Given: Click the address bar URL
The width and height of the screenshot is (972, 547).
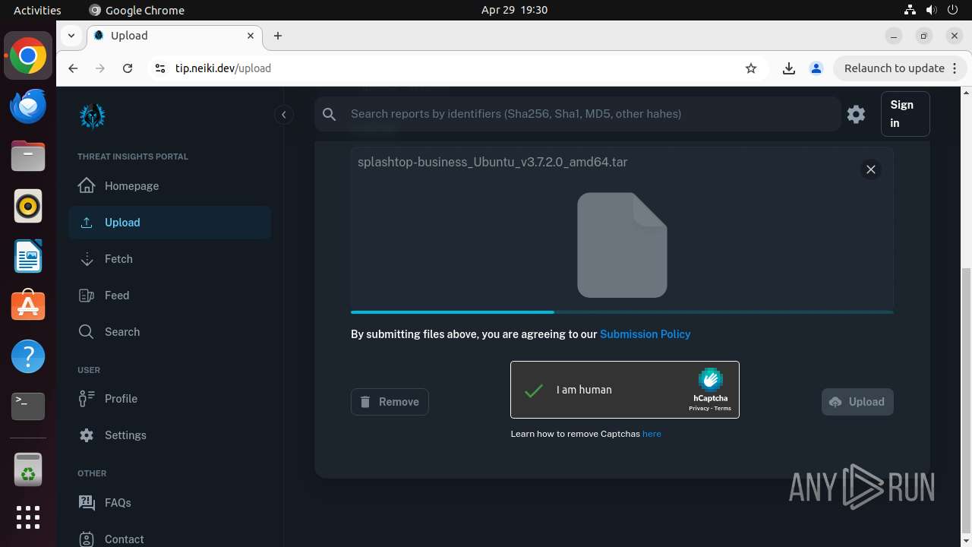Looking at the screenshot, I should click(223, 68).
